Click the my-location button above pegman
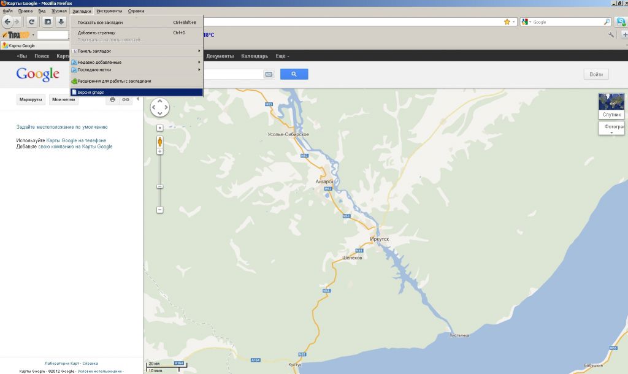This screenshot has width=628, height=374. point(160,128)
